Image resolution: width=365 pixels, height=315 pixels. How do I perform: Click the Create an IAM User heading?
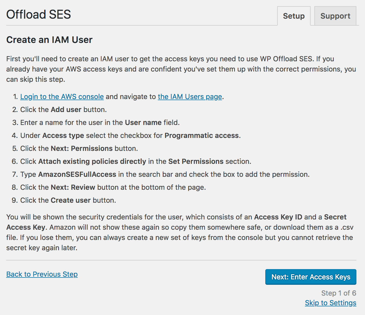click(49, 40)
